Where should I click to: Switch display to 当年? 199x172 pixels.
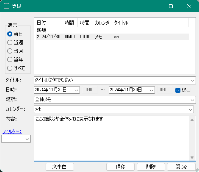click(x=10, y=59)
